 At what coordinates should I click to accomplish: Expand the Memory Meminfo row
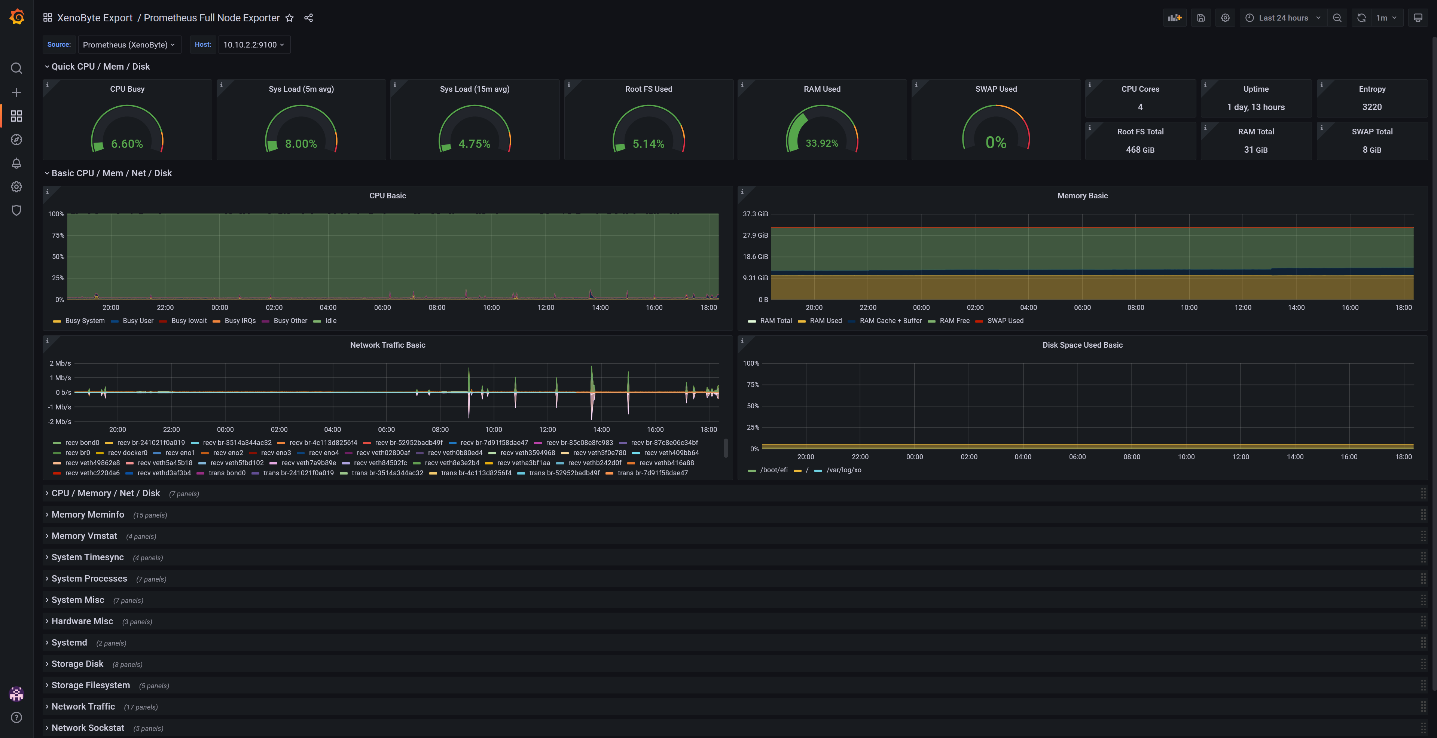click(88, 514)
